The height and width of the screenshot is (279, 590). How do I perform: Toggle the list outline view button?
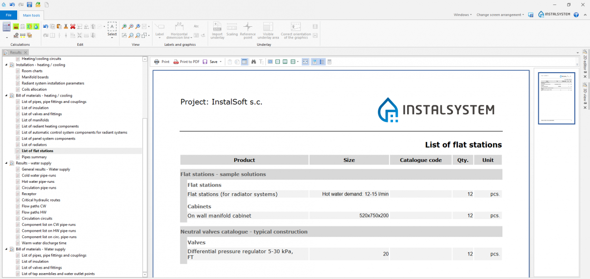coord(322,62)
